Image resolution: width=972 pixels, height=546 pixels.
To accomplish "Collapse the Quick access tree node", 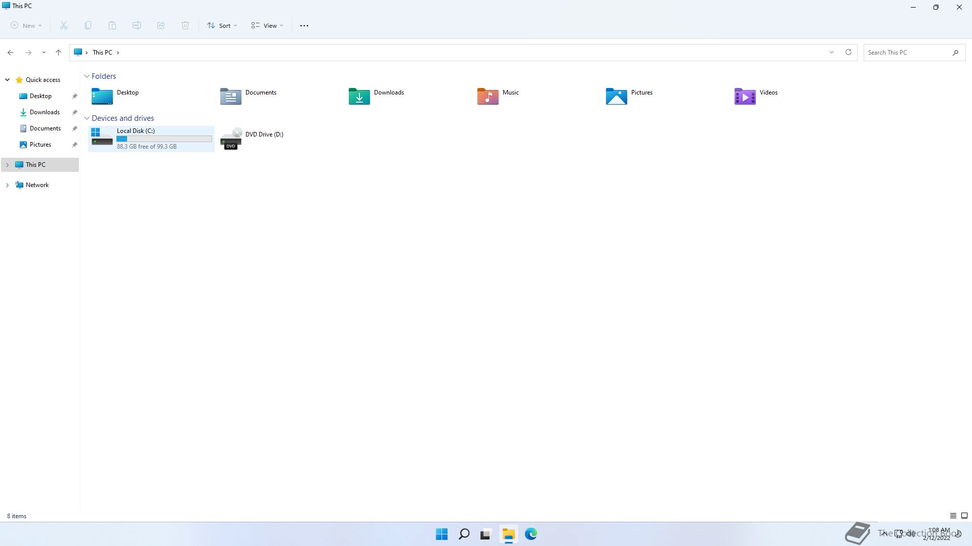I will coord(8,80).
